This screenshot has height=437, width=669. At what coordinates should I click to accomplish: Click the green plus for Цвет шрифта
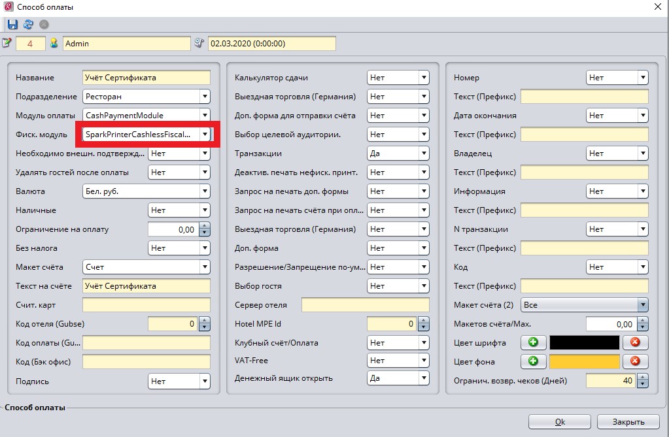click(533, 342)
